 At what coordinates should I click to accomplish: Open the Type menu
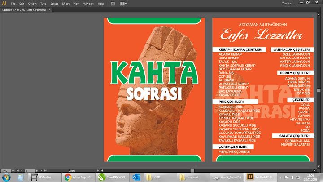point(43,4)
